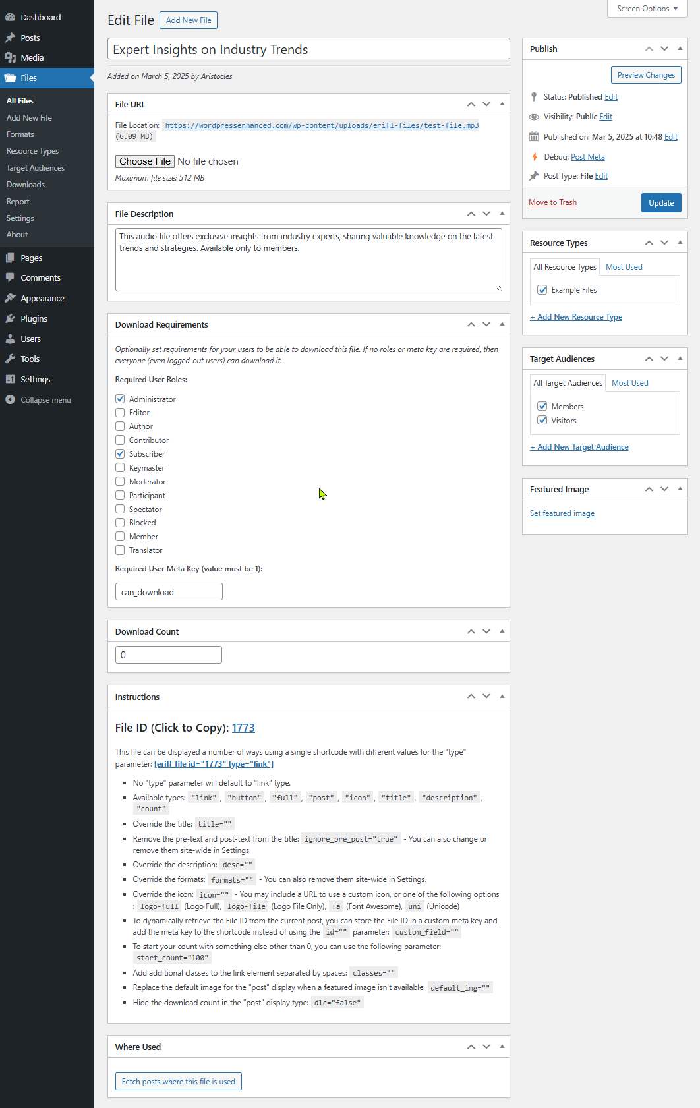The image size is (700, 1108).
Task: Toggle the Instructions panel collapse arrow
Action: point(502,697)
